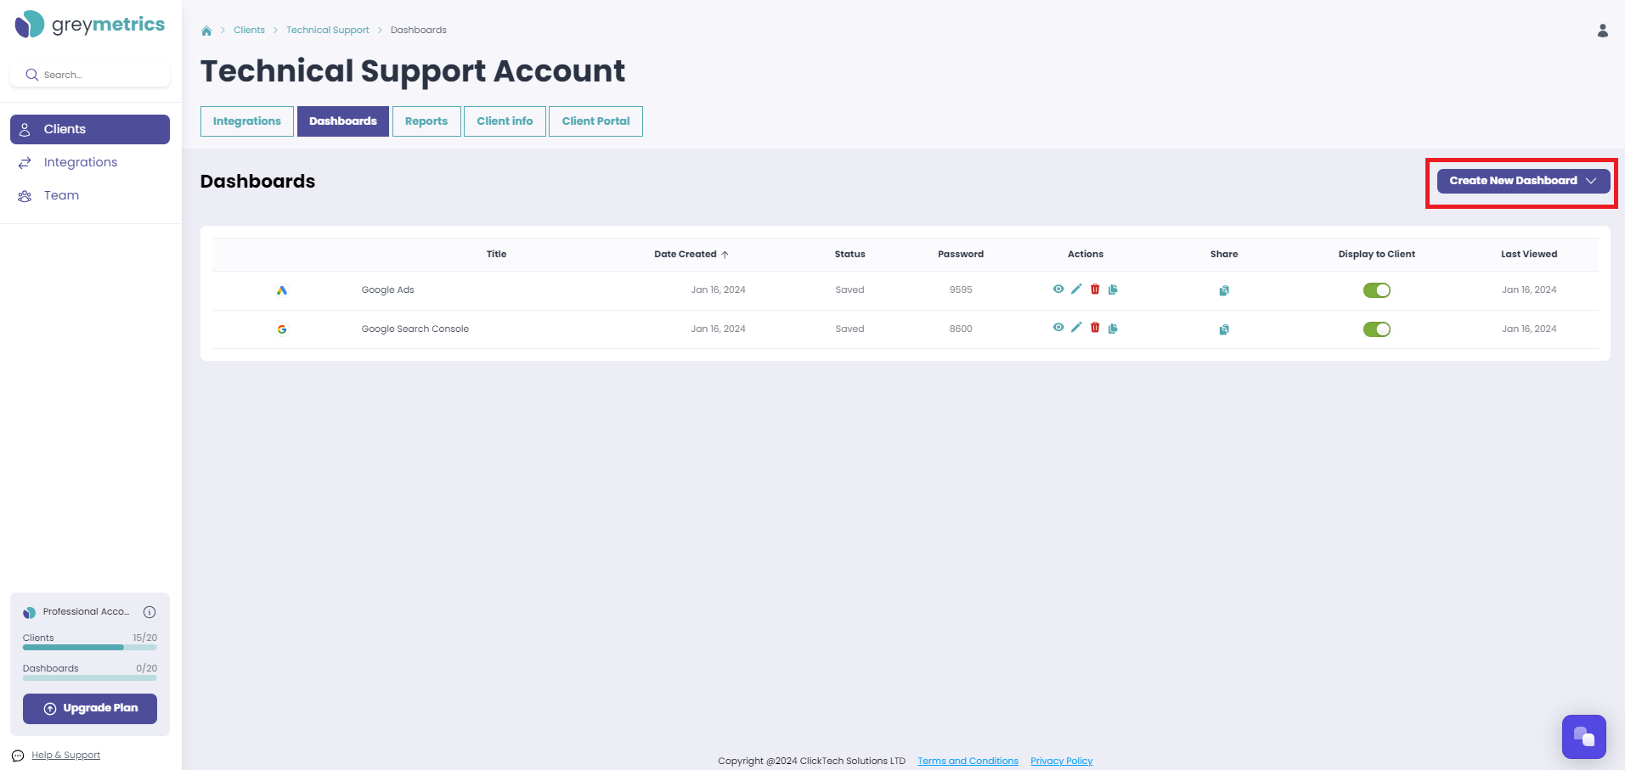Delete the Google Search Console dashboard
This screenshot has height=770, width=1625.
(x=1095, y=328)
